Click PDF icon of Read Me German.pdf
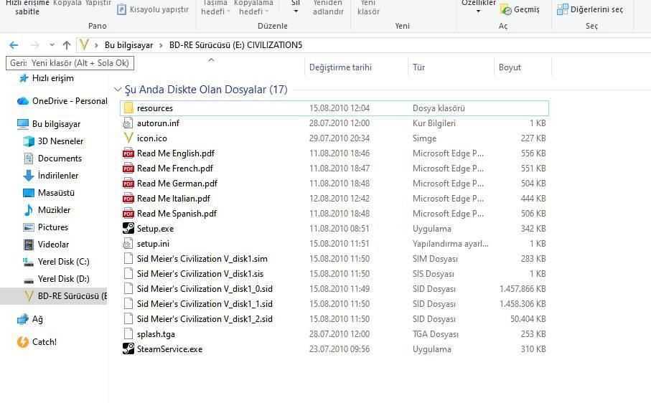651x403 pixels. [128, 184]
